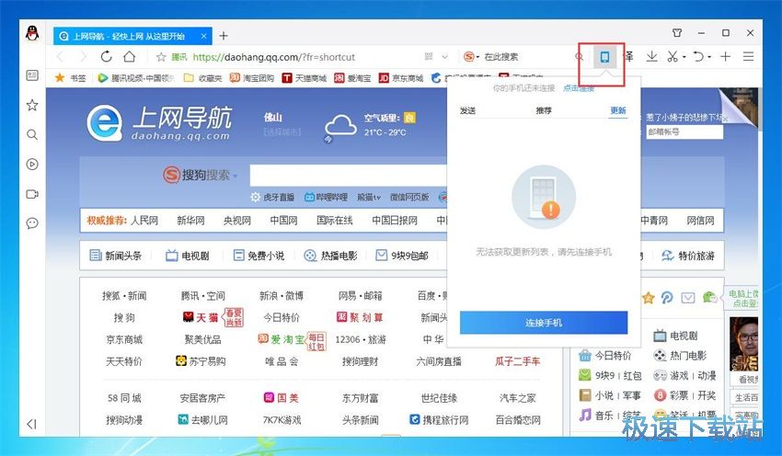Select the 免费小说 tab
Image resolution: width=782 pixels, height=456 pixels.
[x=259, y=256]
